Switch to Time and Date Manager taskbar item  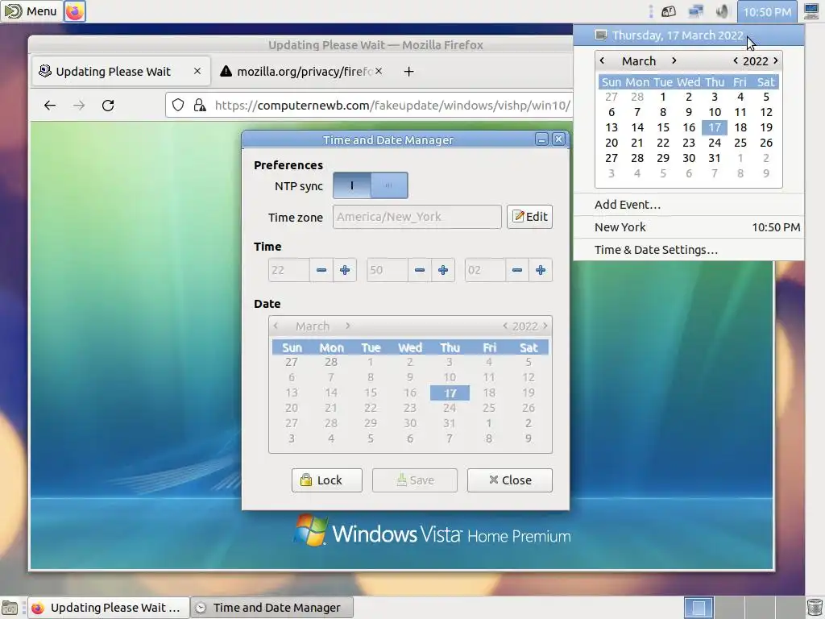(272, 608)
